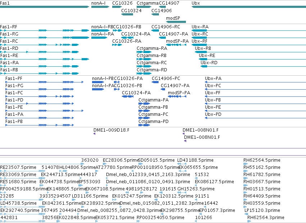Click transcript label CG14906-RC

tap(166, 27)
